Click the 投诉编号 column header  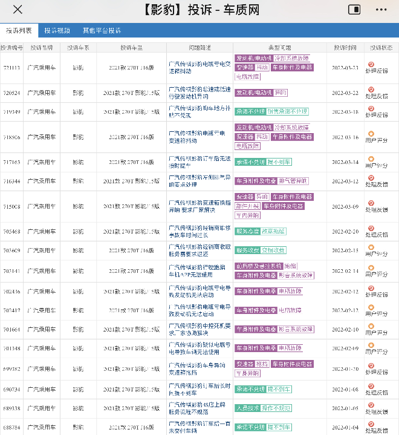(11, 48)
